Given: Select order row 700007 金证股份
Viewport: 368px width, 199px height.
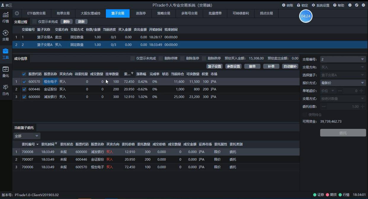Looking at the screenshot, I should (x=156, y=159).
